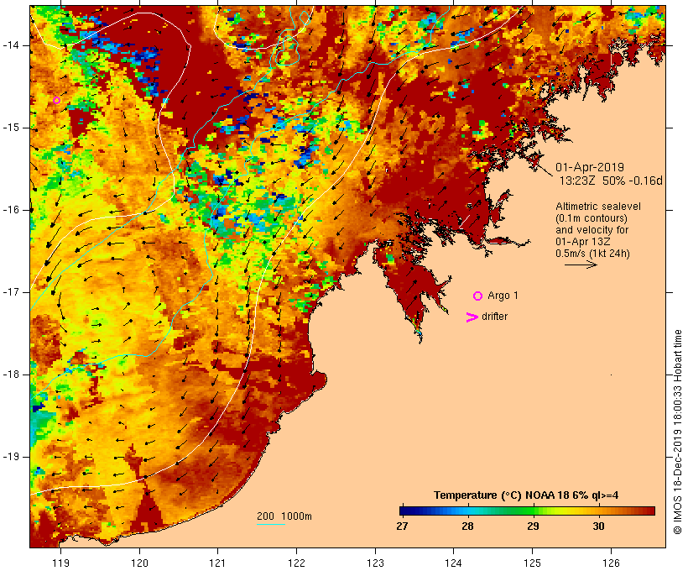Click the 30 value on the temperature scale
The image size is (688, 571).
[x=598, y=526]
